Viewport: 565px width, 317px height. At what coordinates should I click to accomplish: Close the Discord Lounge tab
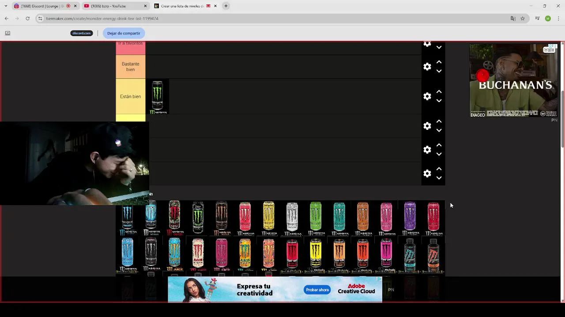coord(75,6)
